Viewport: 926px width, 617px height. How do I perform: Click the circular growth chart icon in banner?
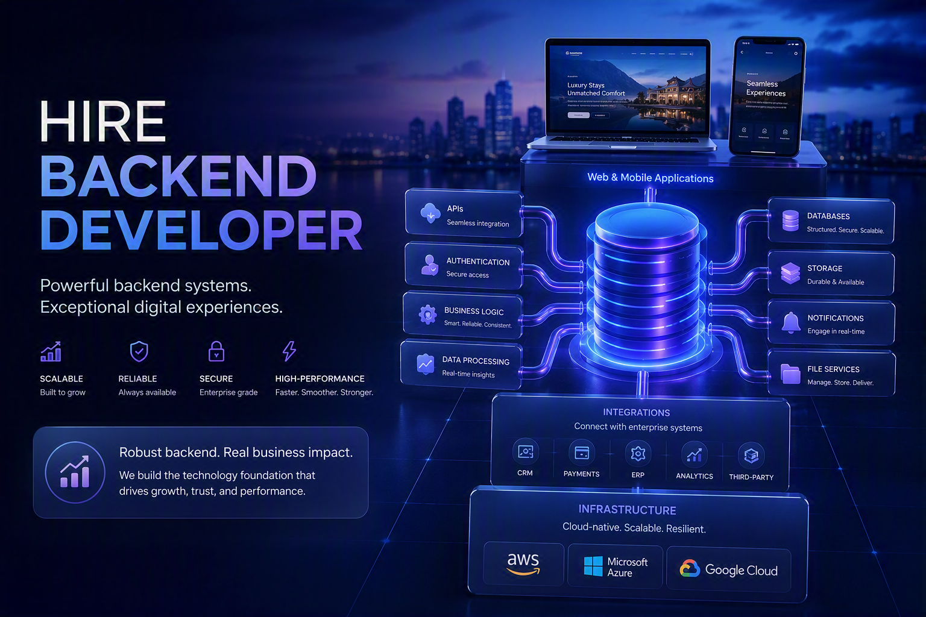pyautogui.click(x=75, y=472)
